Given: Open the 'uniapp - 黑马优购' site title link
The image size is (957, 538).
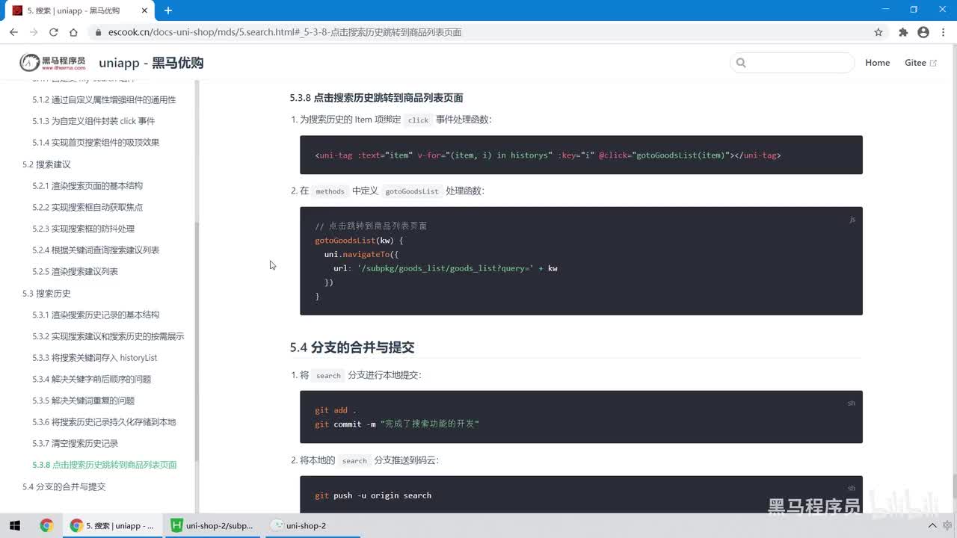Looking at the screenshot, I should [x=151, y=63].
